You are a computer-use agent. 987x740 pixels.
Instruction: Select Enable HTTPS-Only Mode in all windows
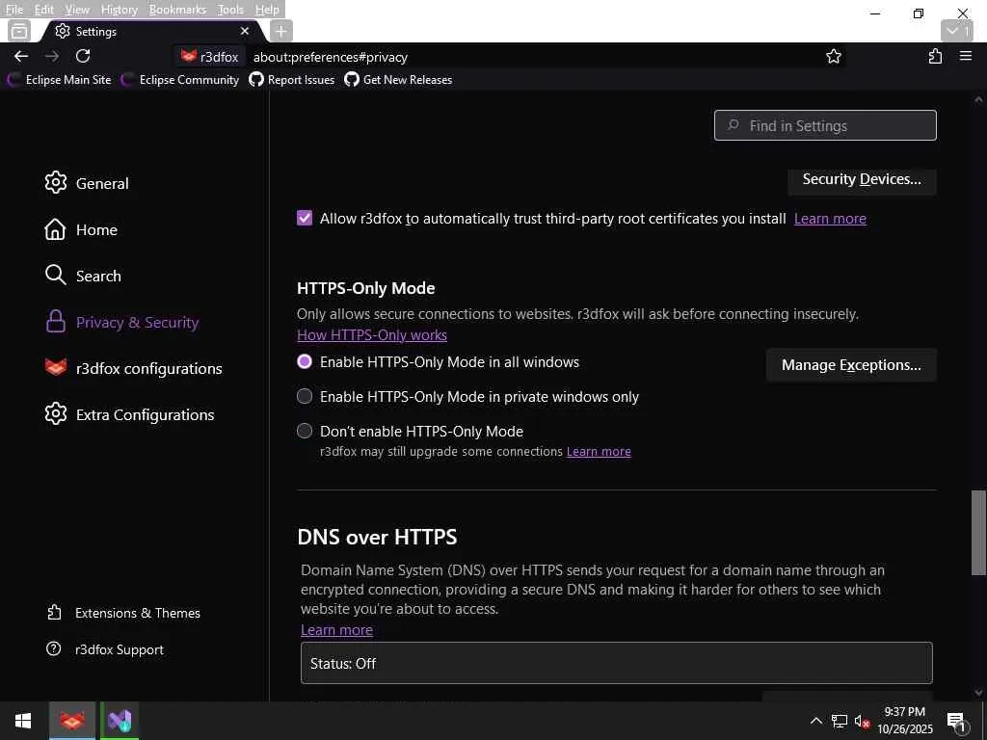[305, 362]
